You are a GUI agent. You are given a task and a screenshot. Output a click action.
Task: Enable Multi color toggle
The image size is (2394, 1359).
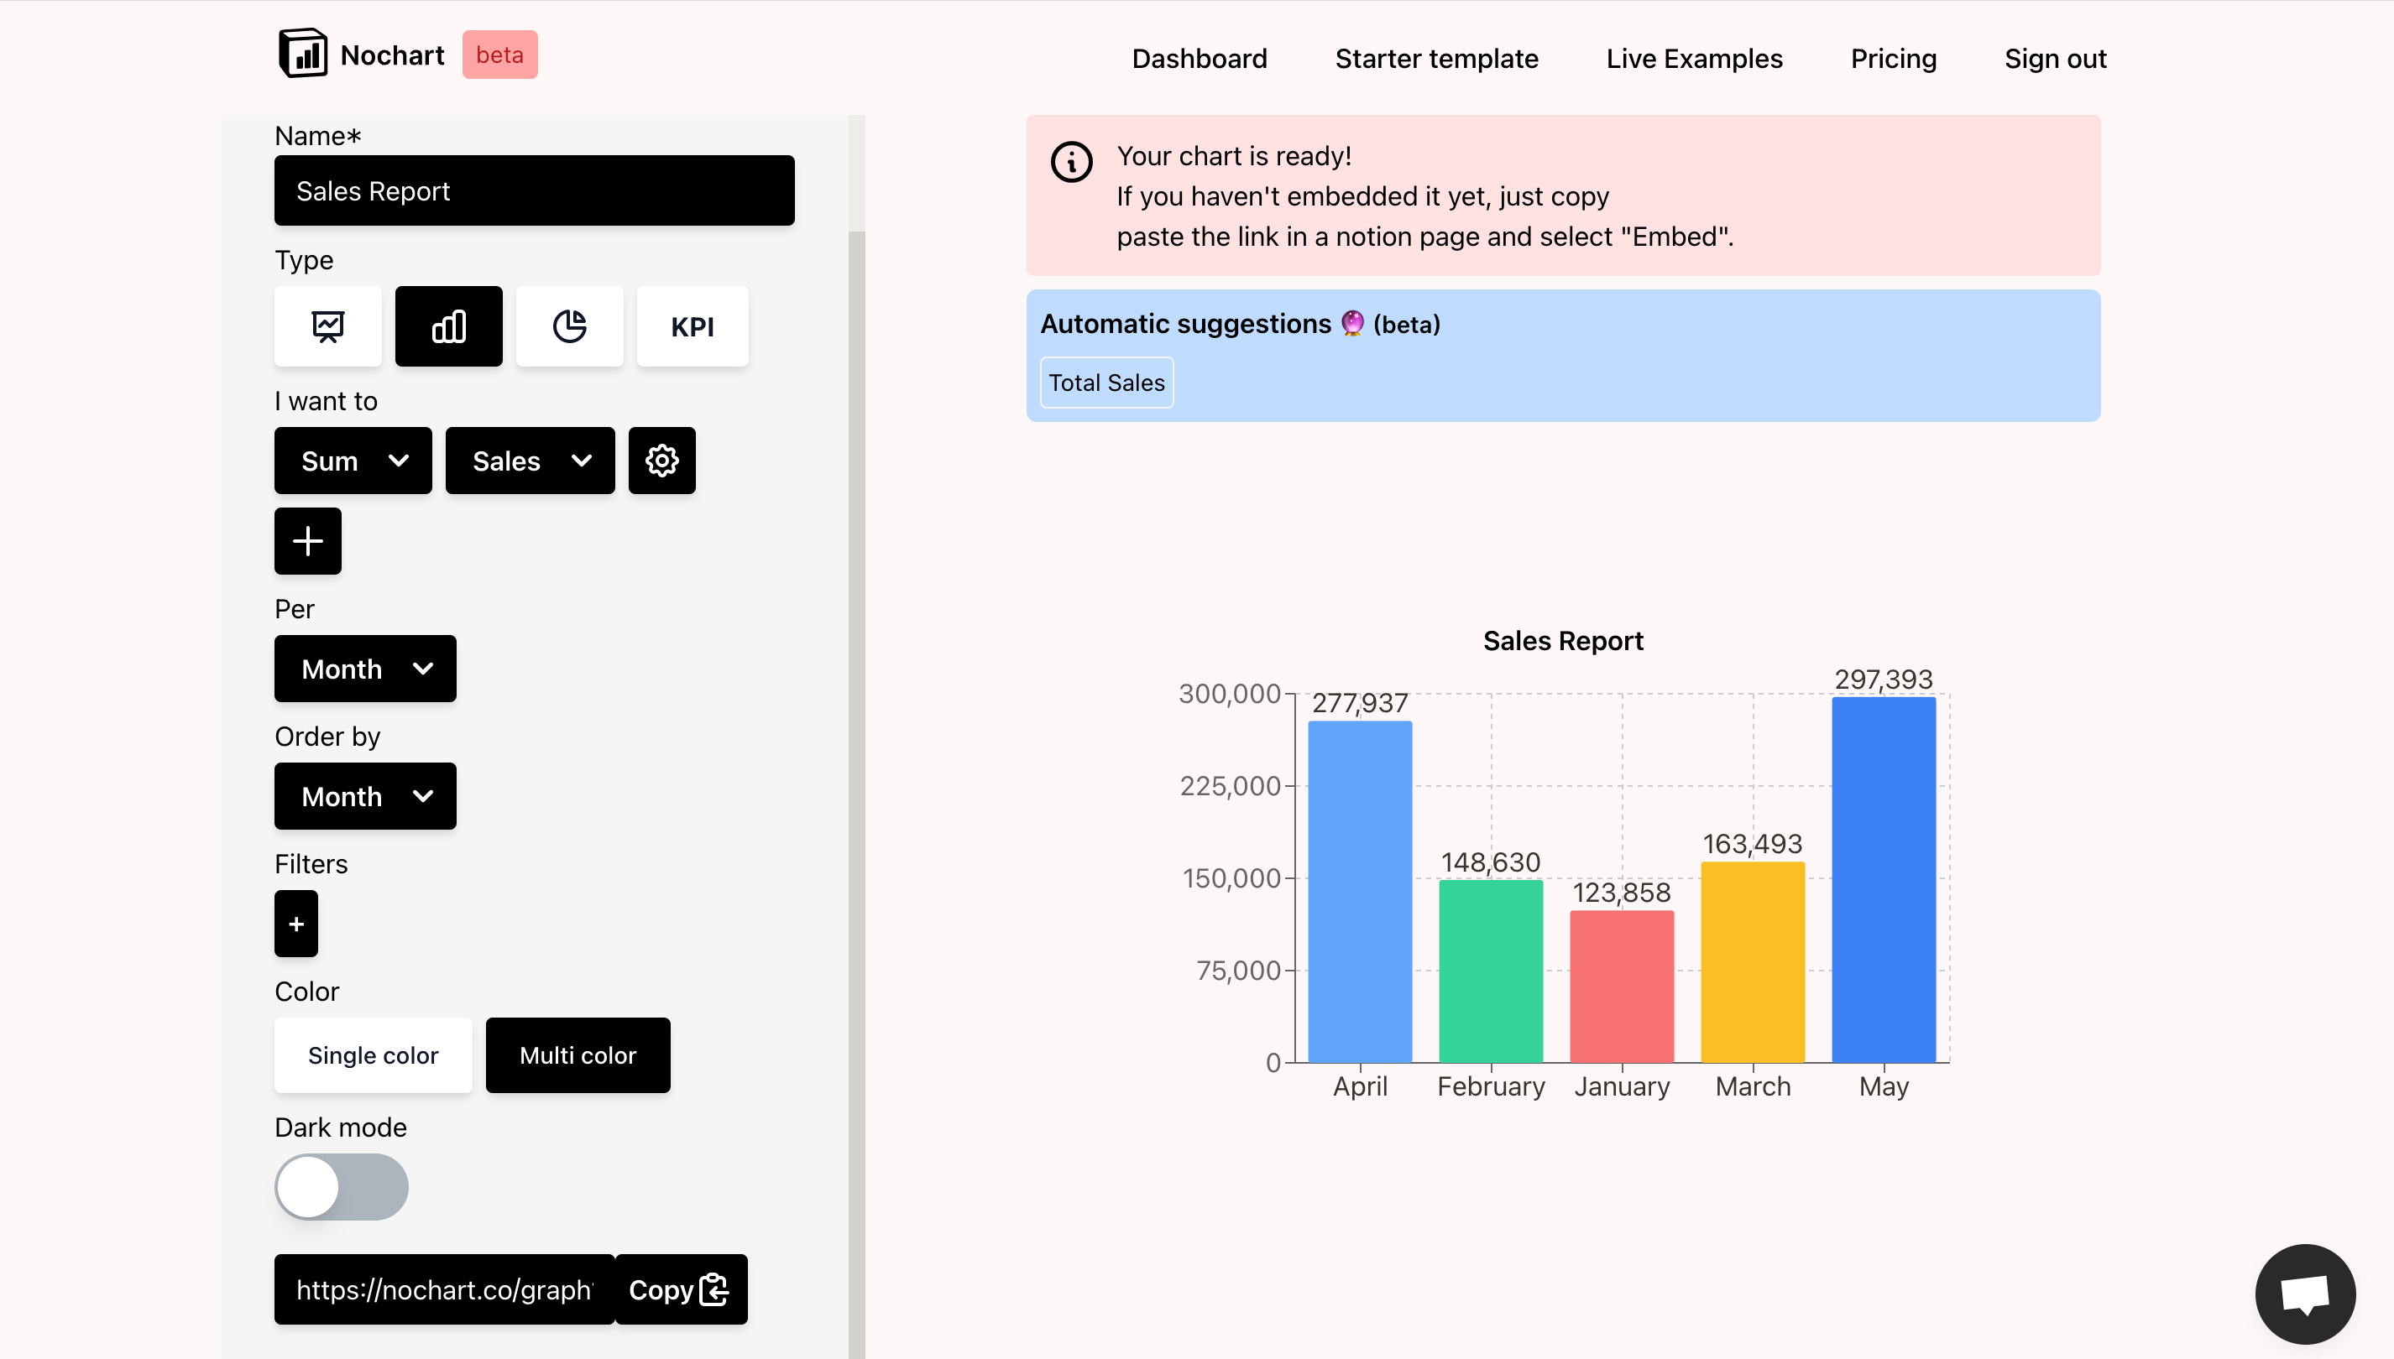click(578, 1055)
